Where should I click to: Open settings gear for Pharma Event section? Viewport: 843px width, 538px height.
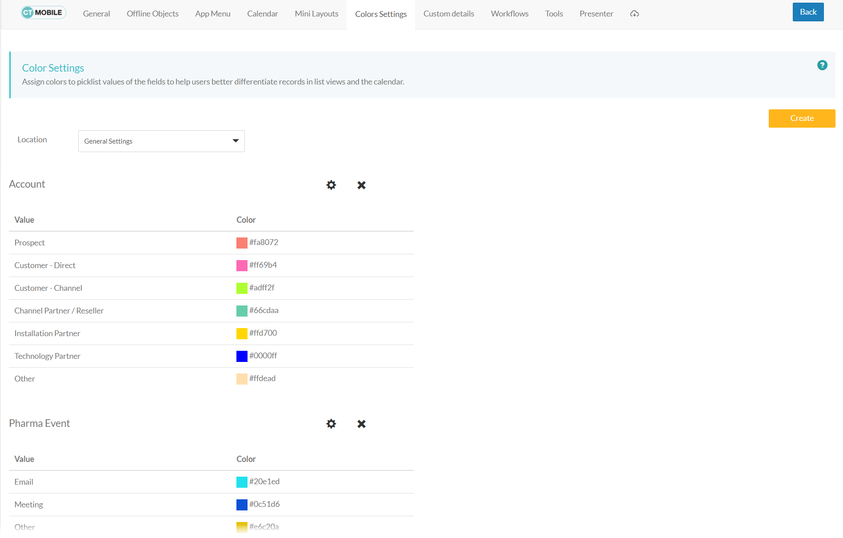(x=331, y=424)
